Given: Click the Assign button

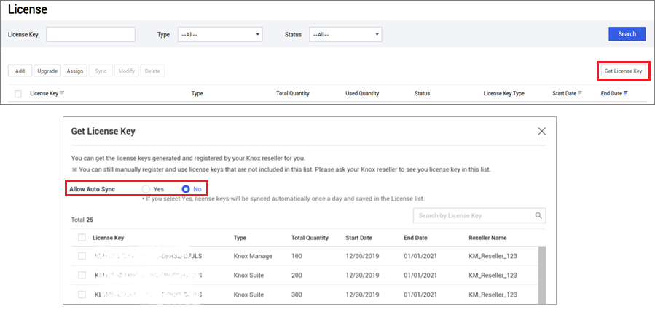Looking at the screenshot, I should [x=75, y=71].
